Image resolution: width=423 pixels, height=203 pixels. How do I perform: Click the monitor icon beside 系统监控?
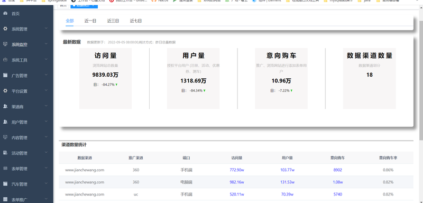tap(5, 44)
